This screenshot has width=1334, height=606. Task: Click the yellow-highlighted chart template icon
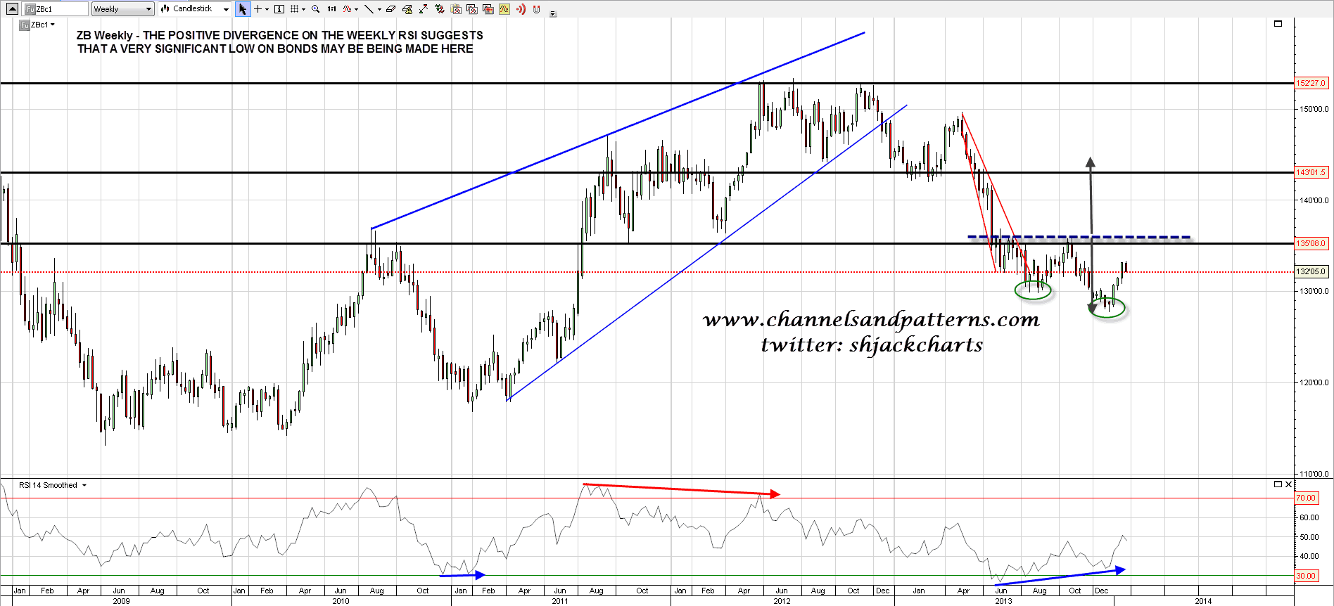(504, 9)
